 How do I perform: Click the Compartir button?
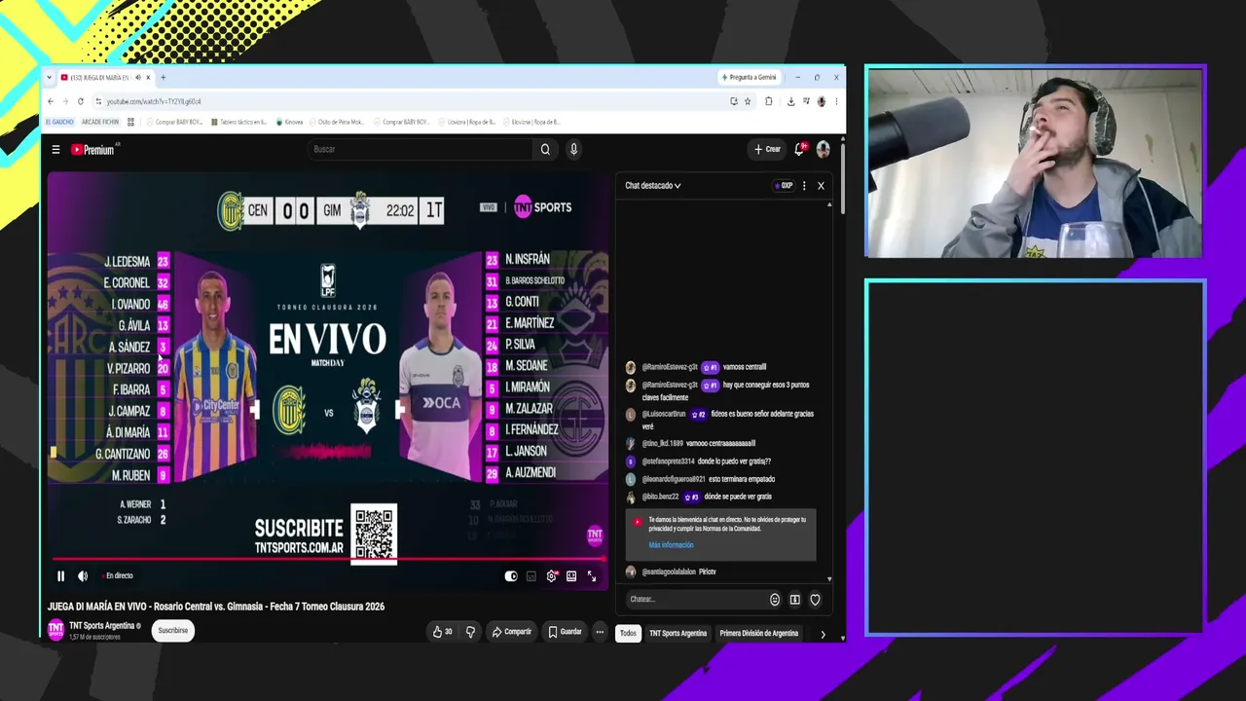(x=511, y=632)
